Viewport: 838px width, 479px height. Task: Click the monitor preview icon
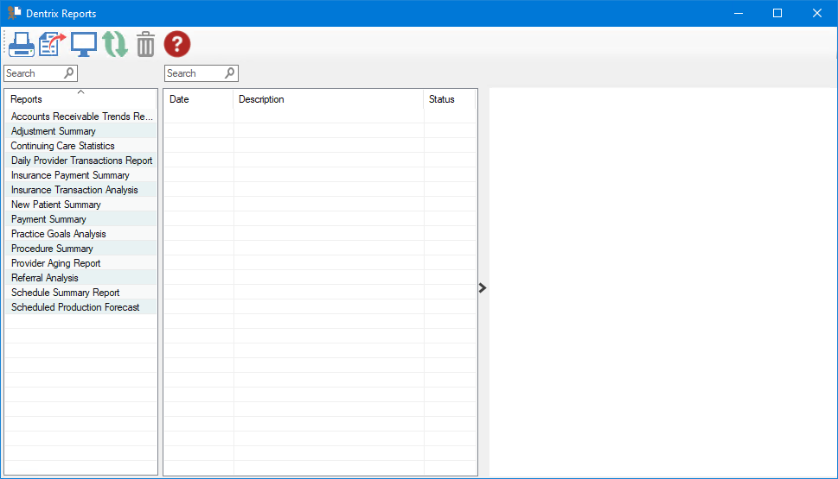(84, 44)
